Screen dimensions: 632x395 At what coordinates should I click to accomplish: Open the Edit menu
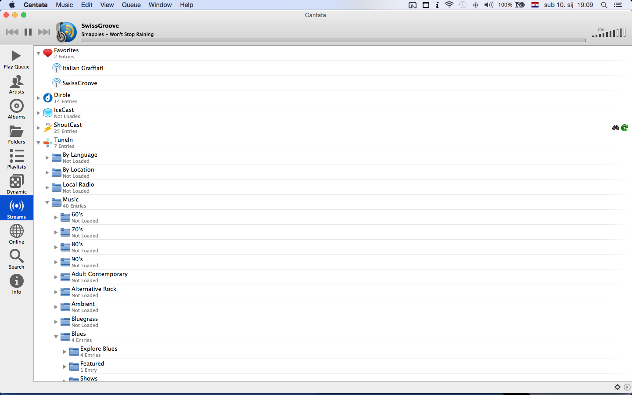[87, 5]
